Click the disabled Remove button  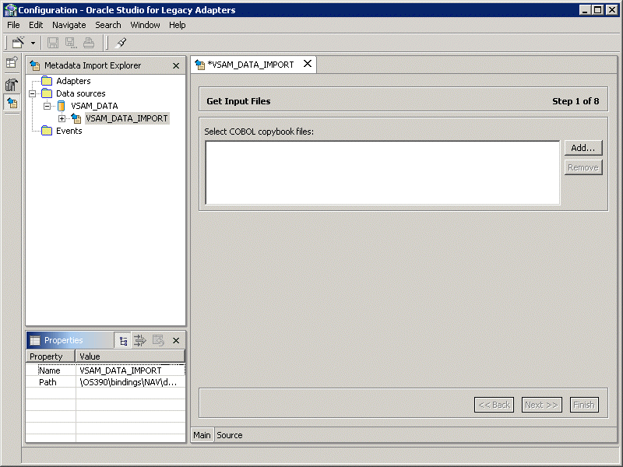(x=583, y=167)
